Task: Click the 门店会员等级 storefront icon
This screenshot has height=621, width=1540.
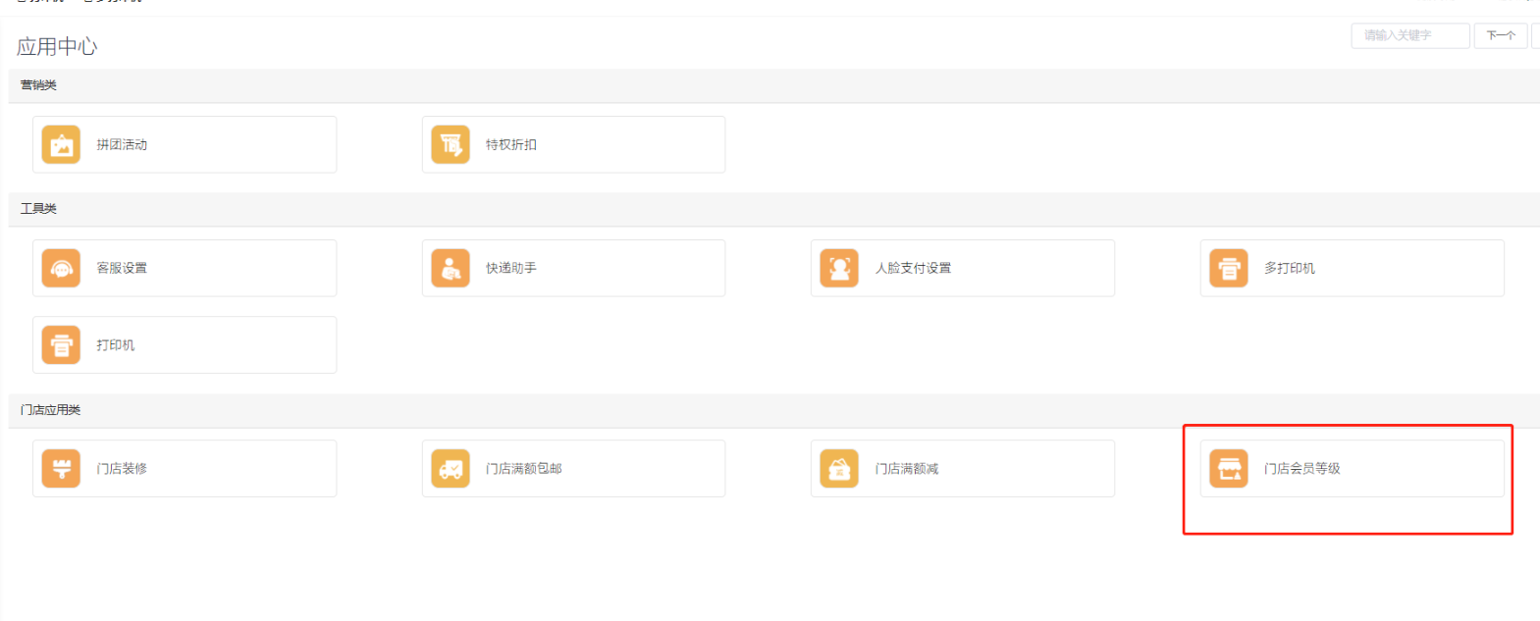Action: (x=1229, y=469)
